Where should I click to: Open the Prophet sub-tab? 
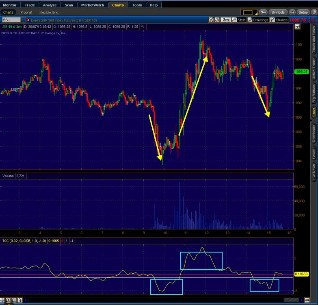[26, 12]
